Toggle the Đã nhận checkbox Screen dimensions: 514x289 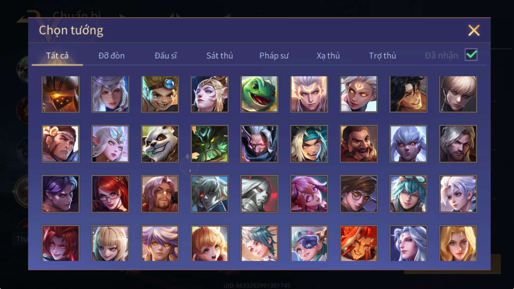click(x=471, y=55)
